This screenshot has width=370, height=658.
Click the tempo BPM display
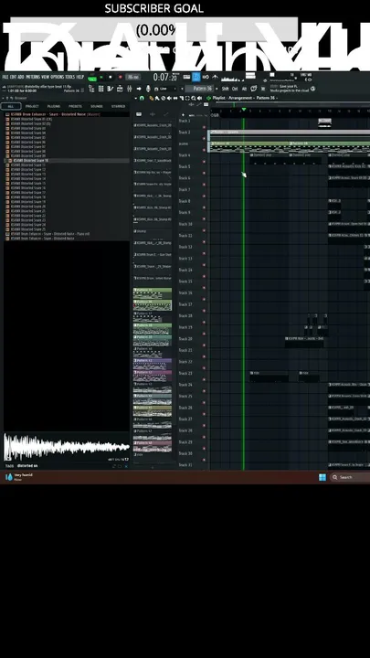point(133,77)
